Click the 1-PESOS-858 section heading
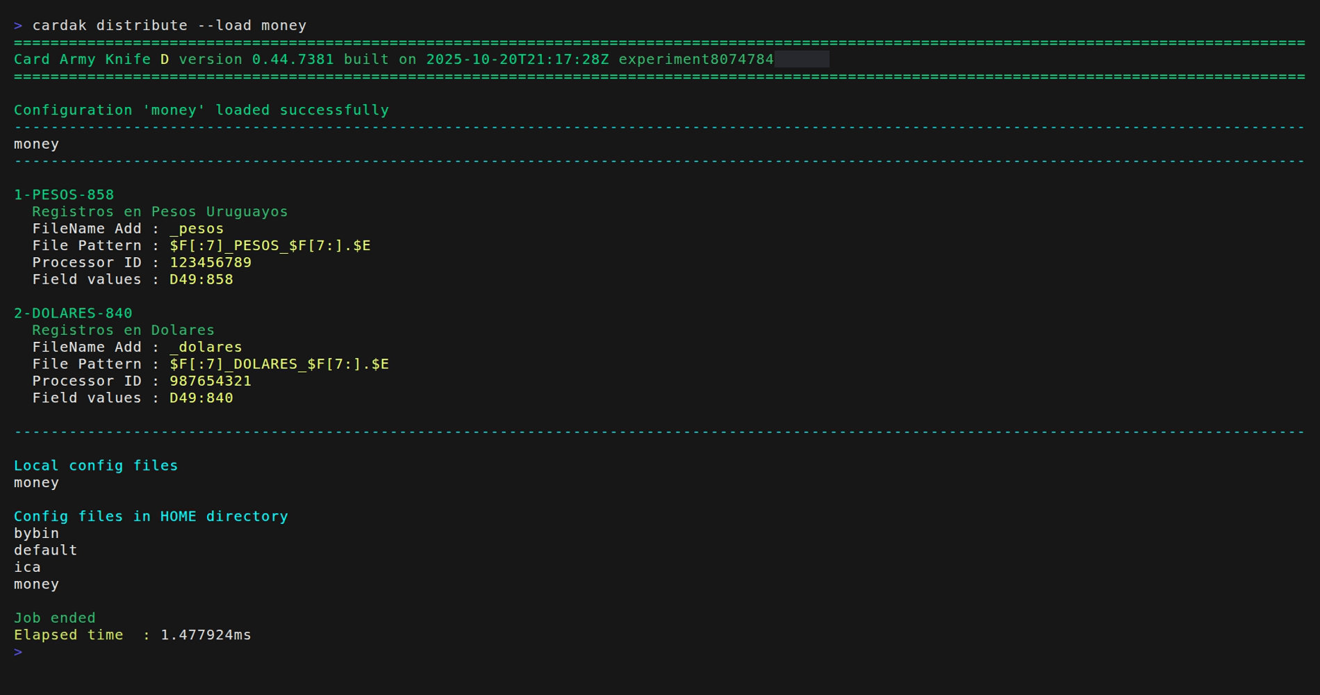The image size is (1320, 695). (x=64, y=195)
